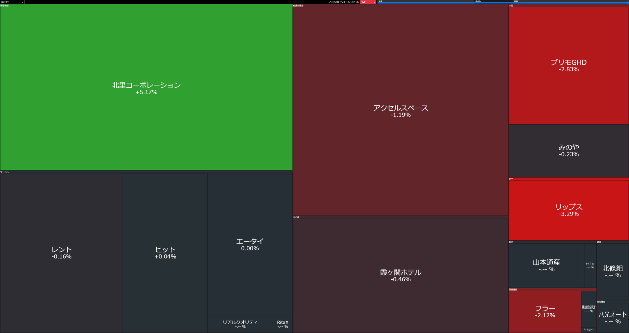Open the LIVE mode dropdown
Viewport: 629px width, 333px height.
click(368, 2)
